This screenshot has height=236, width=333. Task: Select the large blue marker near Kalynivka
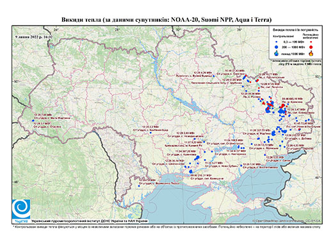coord(197,158)
